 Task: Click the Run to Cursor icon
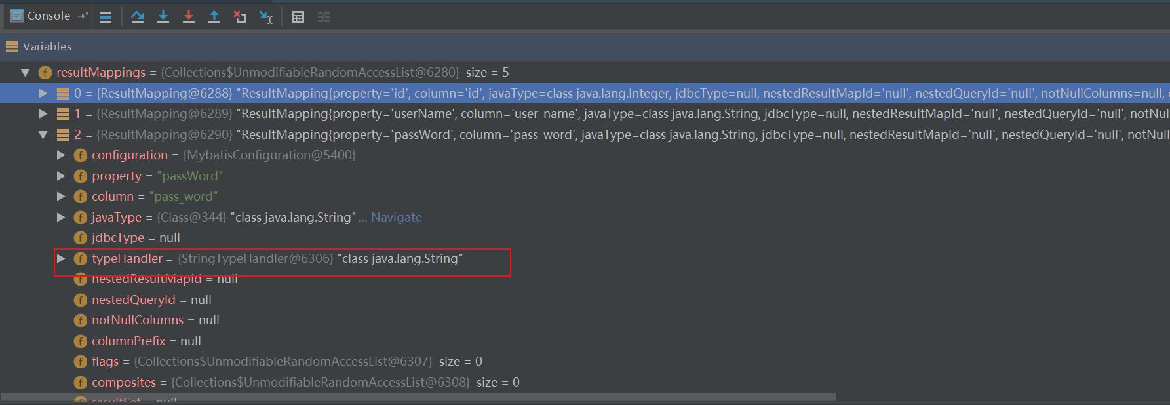coord(265,17)
